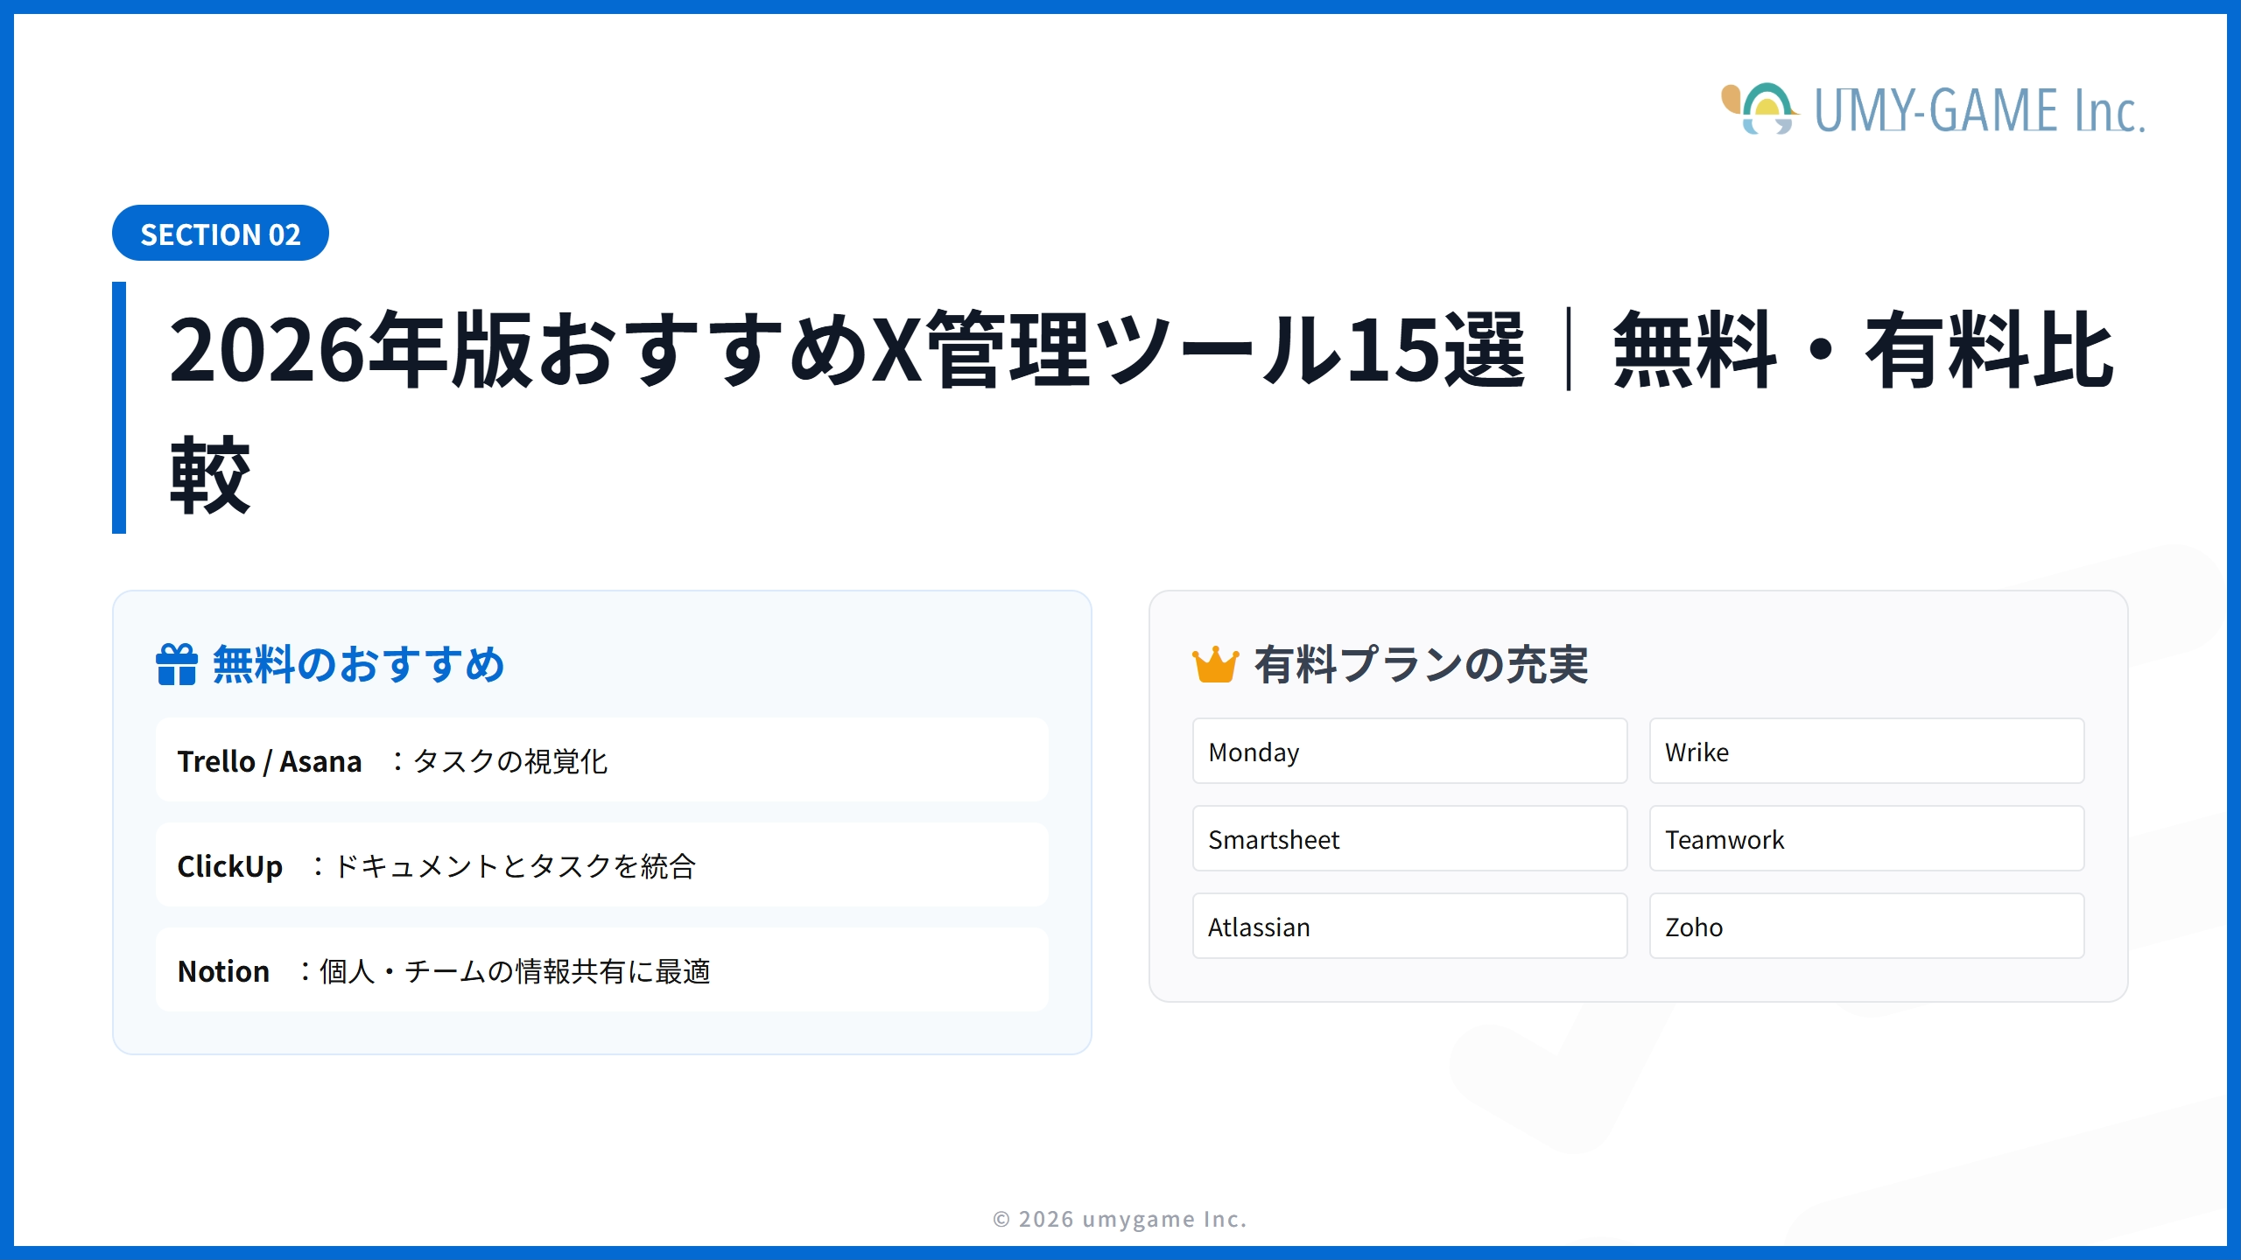The image size is (2241, 1260).
Task: Select the Monday tool card
Action: tap(1409, 751)
